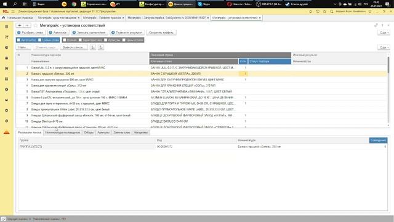Viewport: 394px width, 222px height.
Task: Click the forward navigation arrow button
Action: click(x=27, y=25)
